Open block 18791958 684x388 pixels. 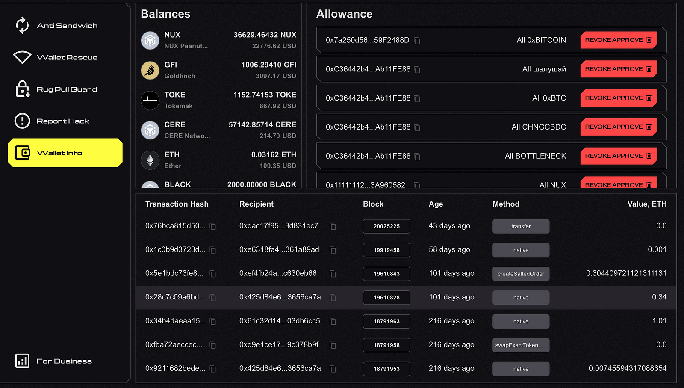[x=386, y=345]
